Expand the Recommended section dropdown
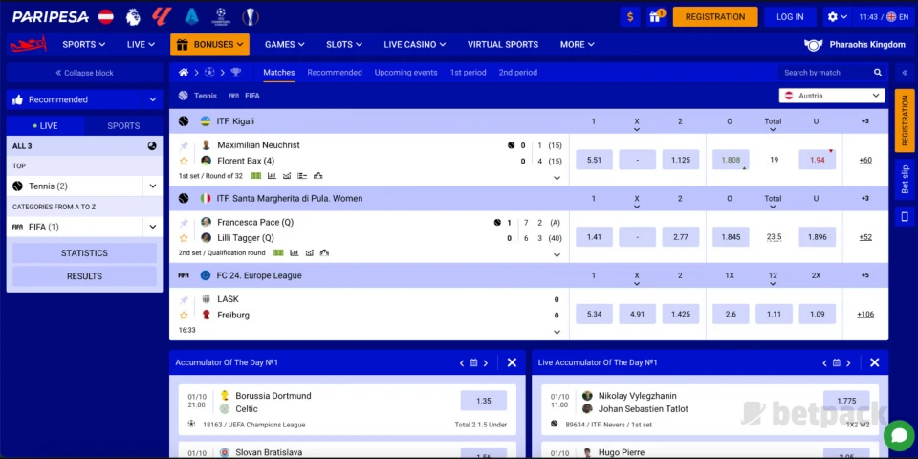Viewport: 918px width, 459px height. tap(152, 99)
